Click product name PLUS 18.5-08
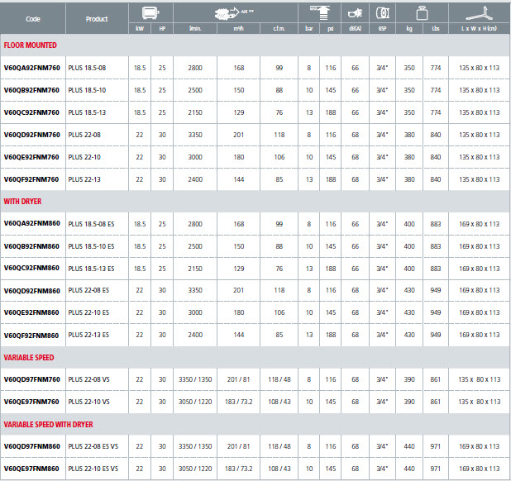Image resolution: width=511 pixels, height=481 pixels. pos(87,68)
